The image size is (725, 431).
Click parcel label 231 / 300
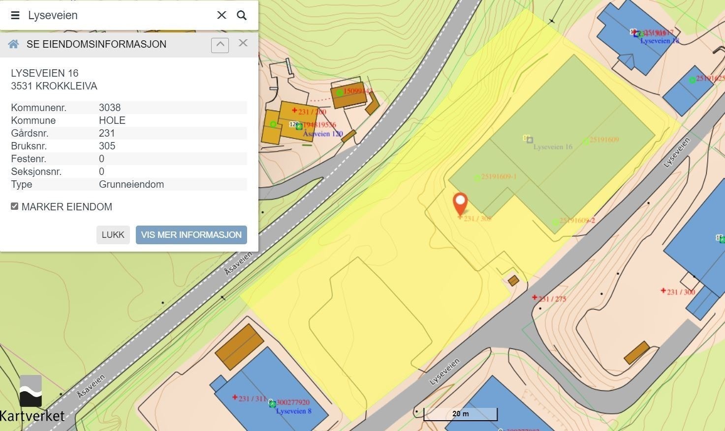(x=681, y=292)
